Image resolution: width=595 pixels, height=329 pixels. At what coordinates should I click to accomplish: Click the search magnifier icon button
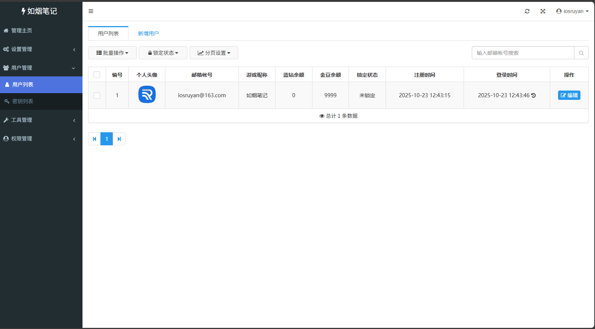click(x=581, y=53)
